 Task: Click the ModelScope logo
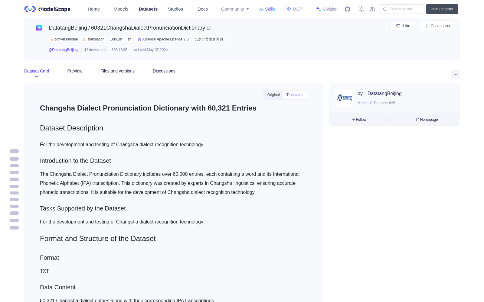click(47, 9)
